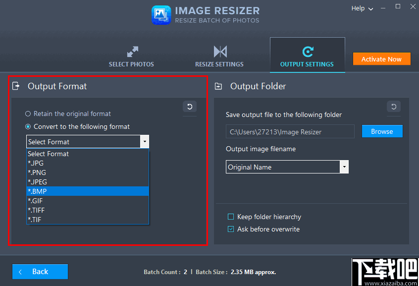Disable the Ask before overwrite checkbox
419x286 pixels.
[230, 229]
